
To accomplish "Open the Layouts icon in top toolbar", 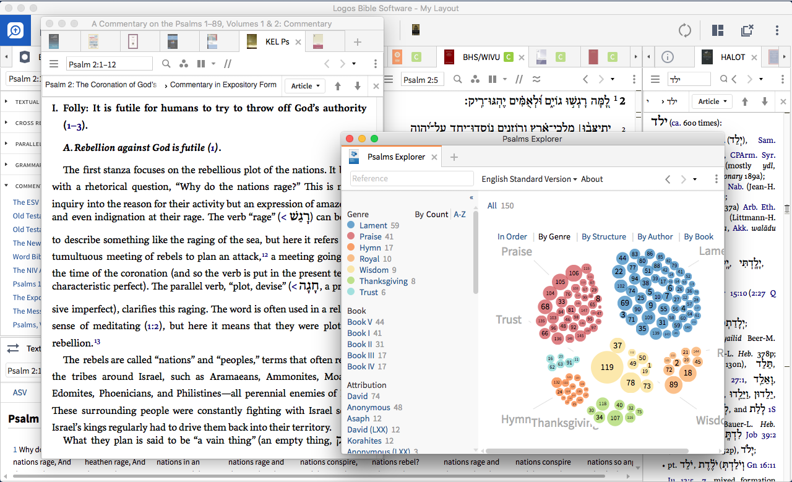I will 718,30.
